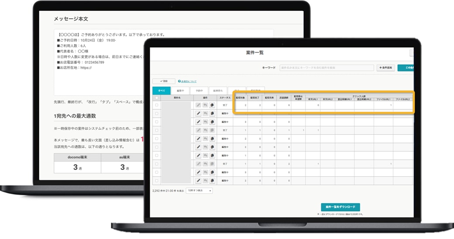Click the undo arrow in the fourth row (完了, 送達通数 1)

point(205,130)
